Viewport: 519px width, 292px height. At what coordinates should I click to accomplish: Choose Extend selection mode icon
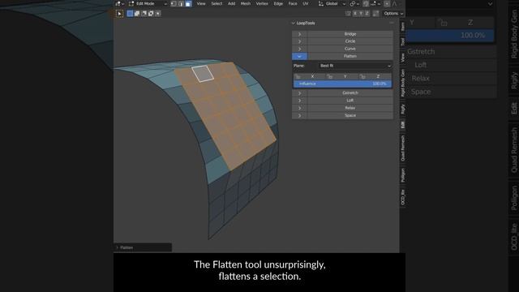pyautogui.click(x=137, y=13)
